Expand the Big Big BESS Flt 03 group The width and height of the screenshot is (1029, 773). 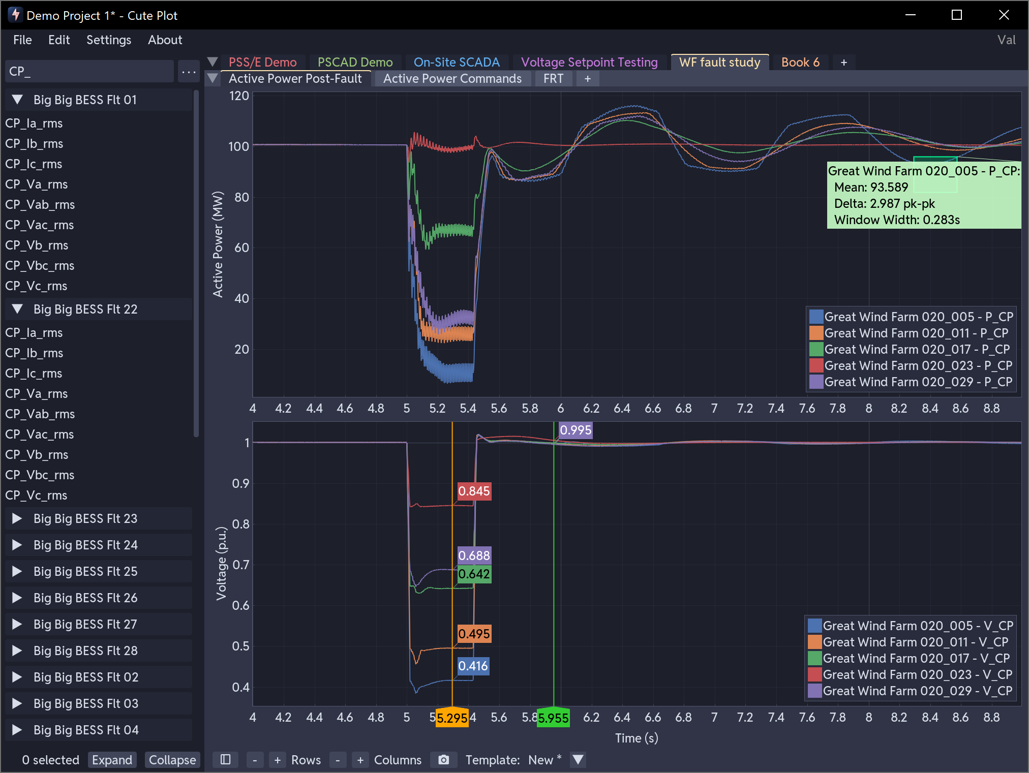click(x=17, y=703)
